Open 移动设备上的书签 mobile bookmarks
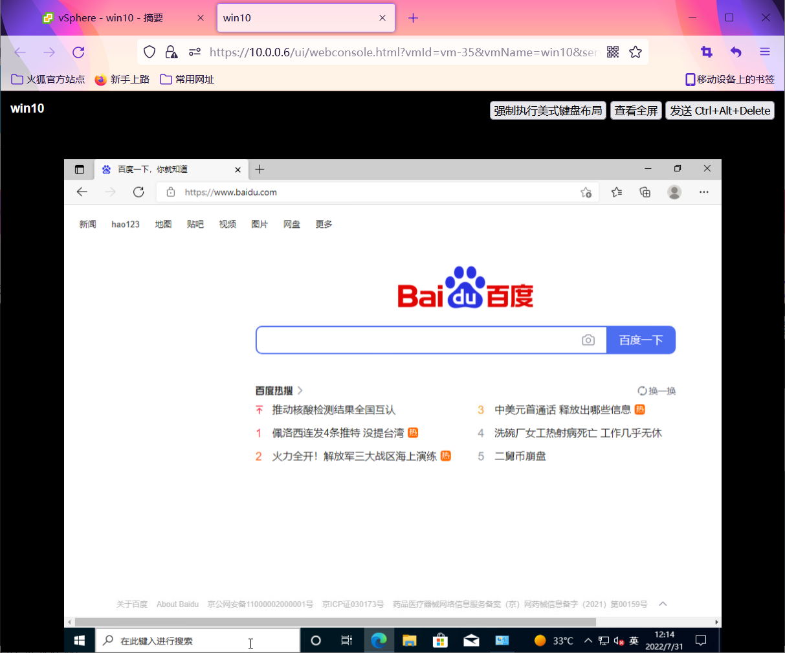This screenshot has height=653, width=785. coord(730,80)
